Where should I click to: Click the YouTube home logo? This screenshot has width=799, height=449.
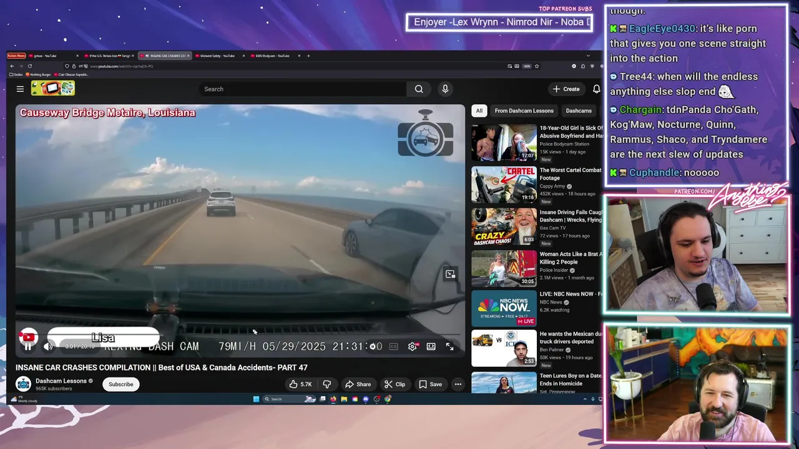tap(53, 89)
